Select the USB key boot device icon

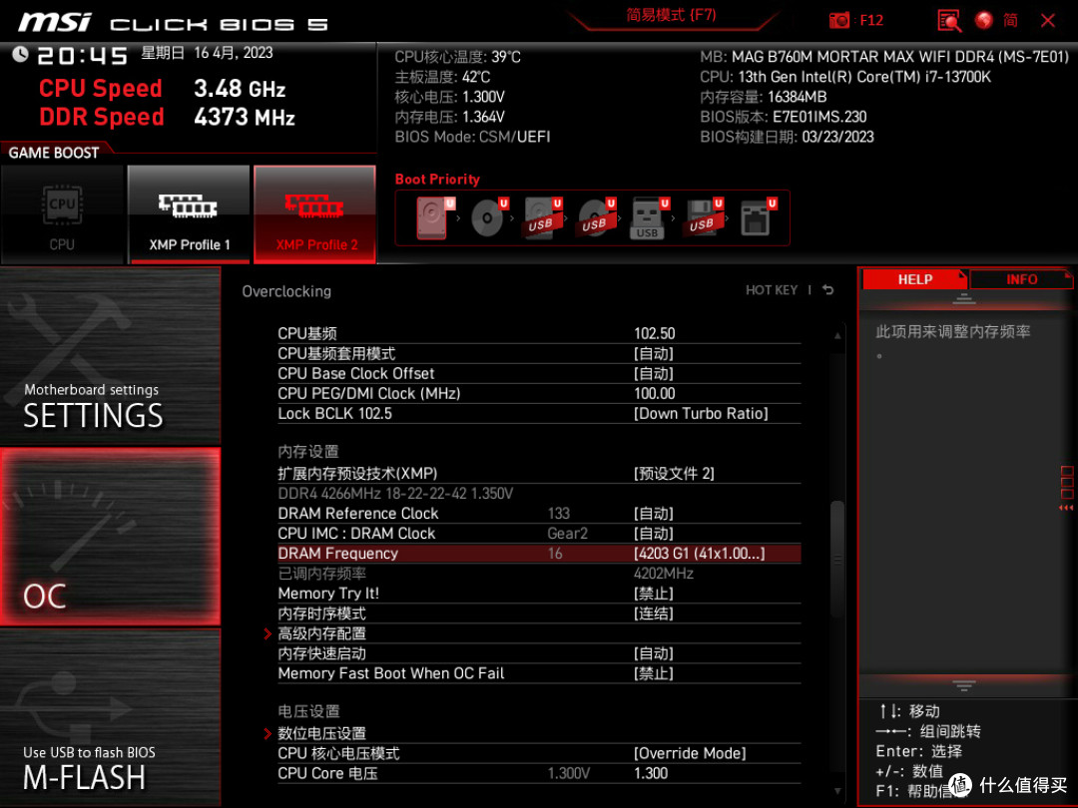(647, 217)
